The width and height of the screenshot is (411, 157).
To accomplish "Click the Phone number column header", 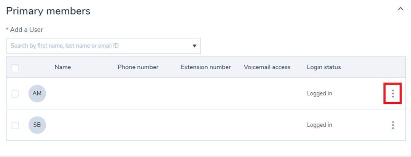I will [x=138, y=67].
